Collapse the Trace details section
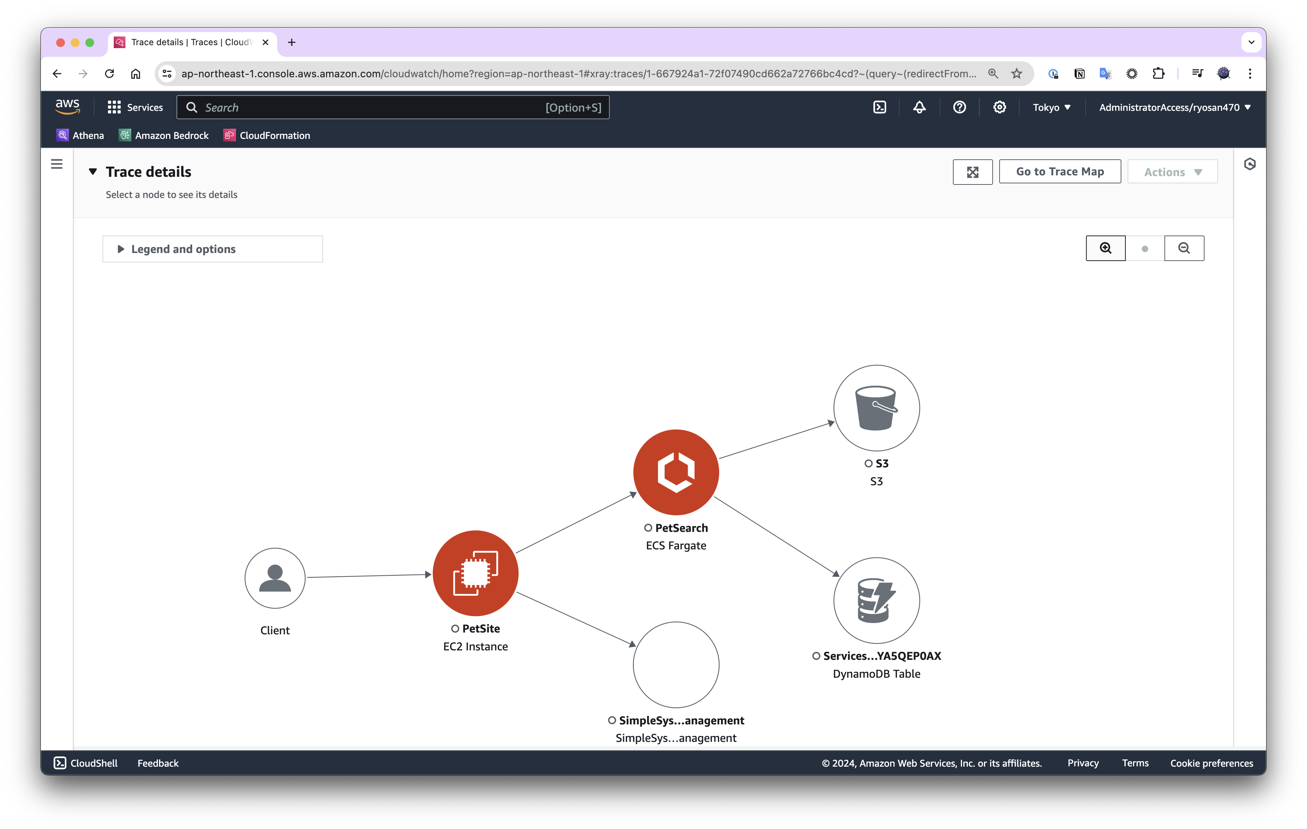The height and width of the screenshot is (829, 1307). pyautogui.click(x=93, y=172)
